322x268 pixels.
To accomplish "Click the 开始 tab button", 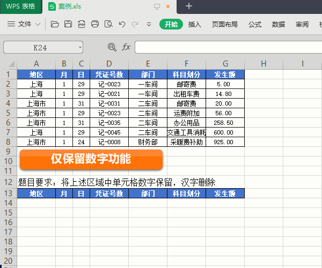I will tap(171, 24).
